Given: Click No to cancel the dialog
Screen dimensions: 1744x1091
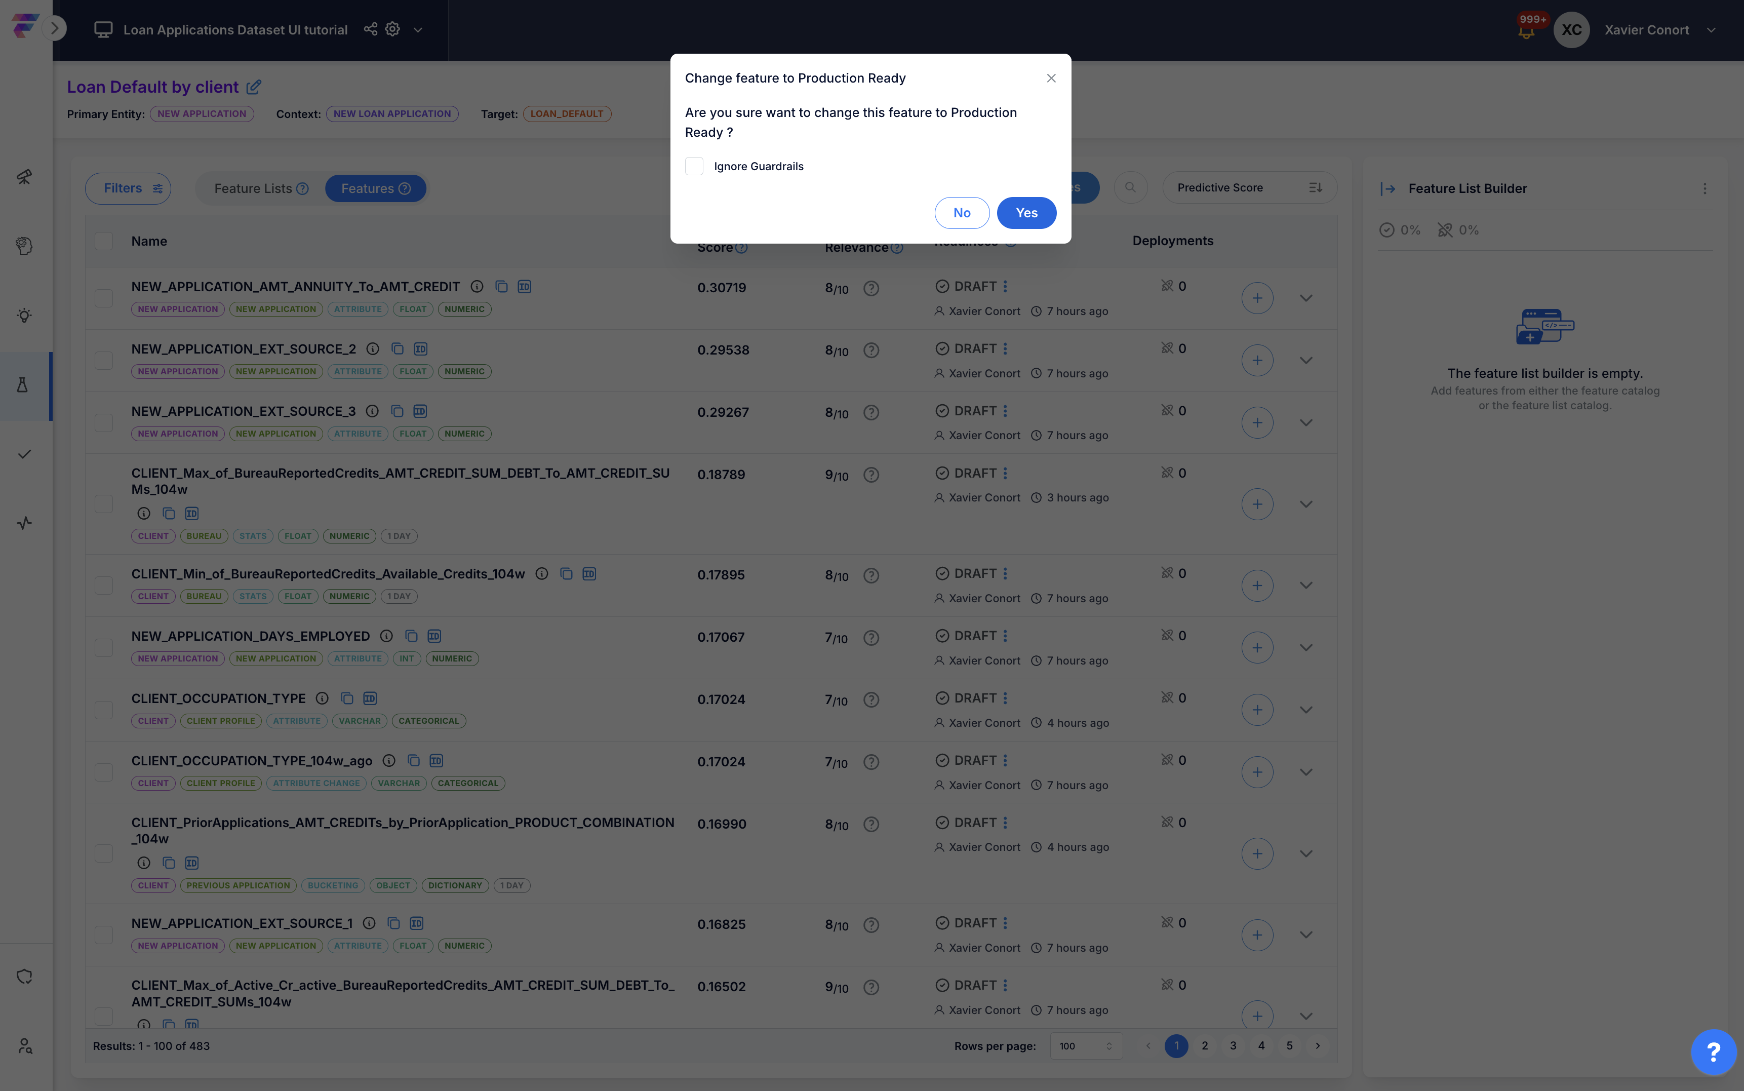Looking at the screenshot, I should pyautogui.click(x=962, y=213).
